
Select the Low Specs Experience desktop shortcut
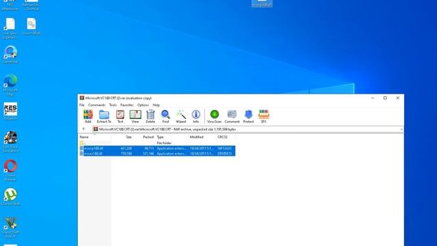(x=10, y=28)
